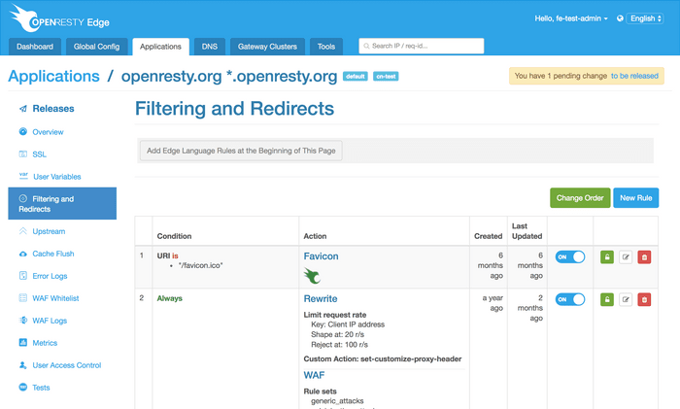Open the Gateway Clusters tab

point(267,47)
